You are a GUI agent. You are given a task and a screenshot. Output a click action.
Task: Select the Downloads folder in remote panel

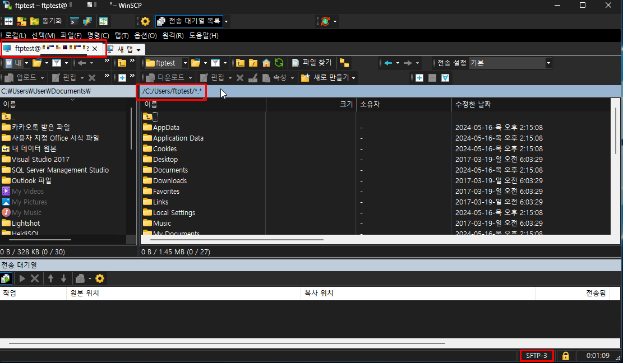170,181
